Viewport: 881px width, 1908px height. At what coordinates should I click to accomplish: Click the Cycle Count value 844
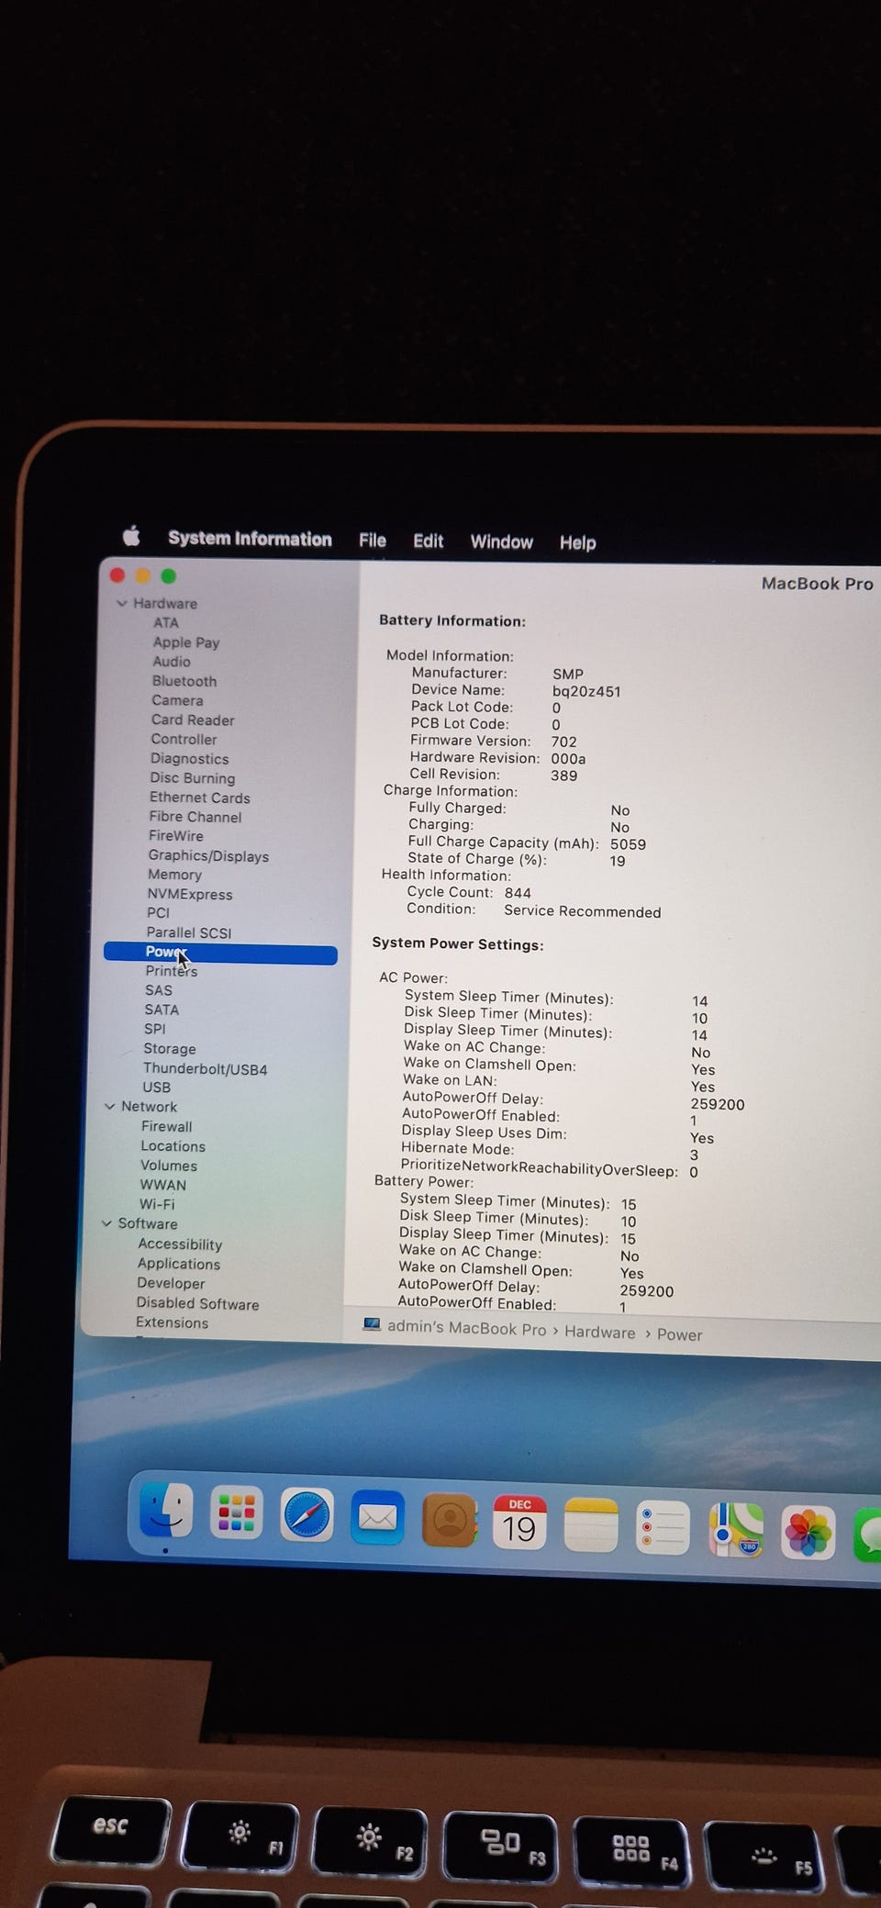[x=518, y=893]
